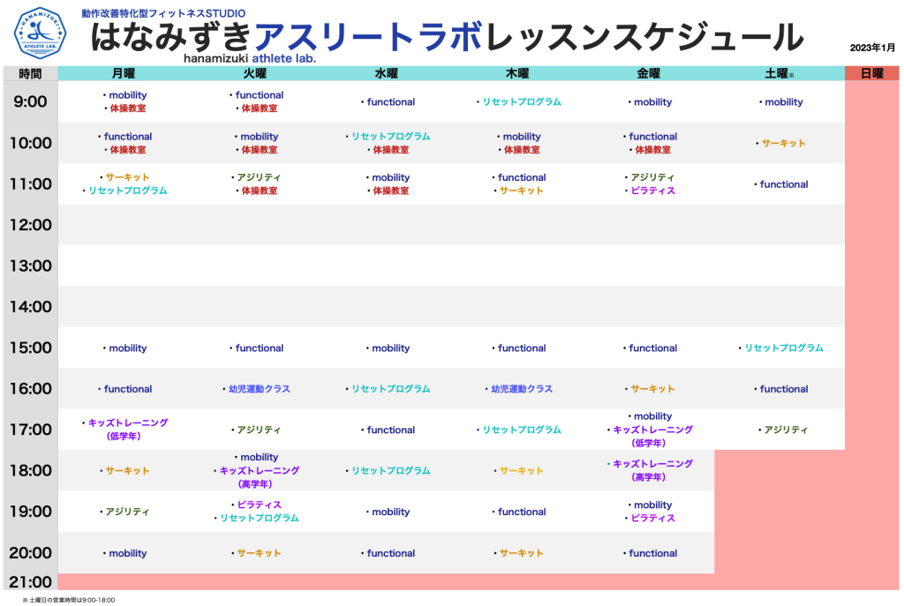
Task: Select the 水曜 column header
Action: click(387, 74)
